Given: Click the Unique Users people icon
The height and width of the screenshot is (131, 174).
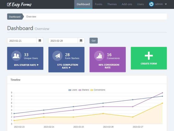Looking at the screenshot, I should [x=16, y=56].
